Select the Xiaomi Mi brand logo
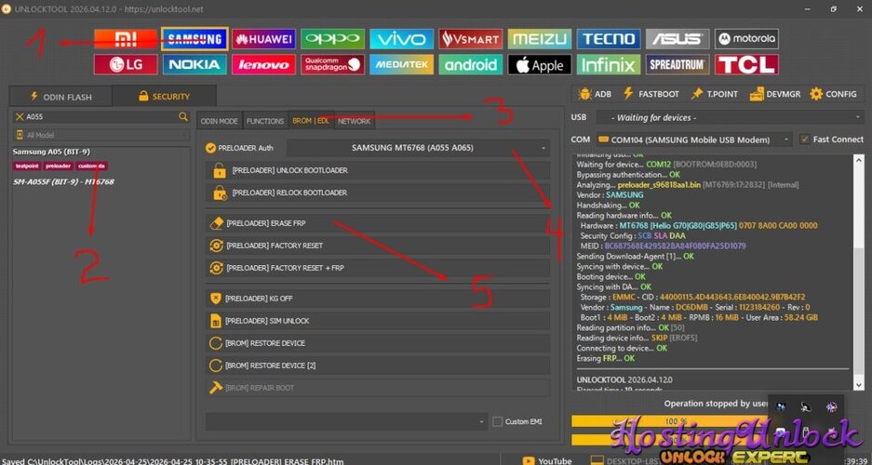The width and height of the screenshot is (872, 465). pos(126,39)
